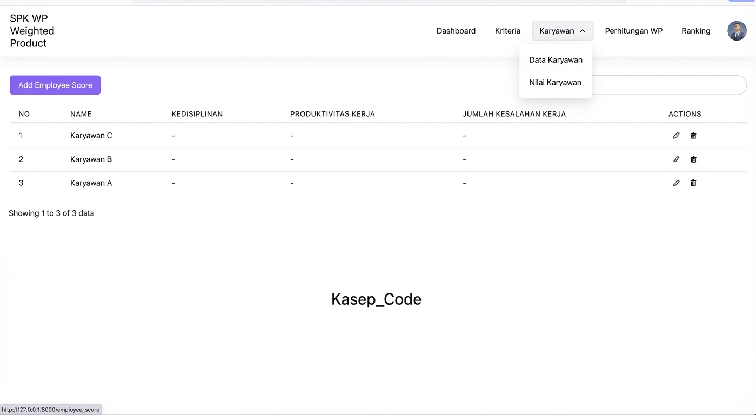Delete the Karyawan C score row
This screenshot has width=756, height=415.
coord(693,136)
